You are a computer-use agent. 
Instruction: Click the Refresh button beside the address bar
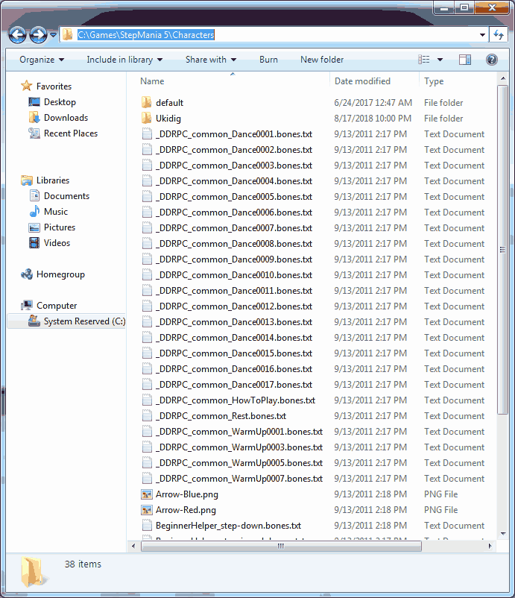499,35
